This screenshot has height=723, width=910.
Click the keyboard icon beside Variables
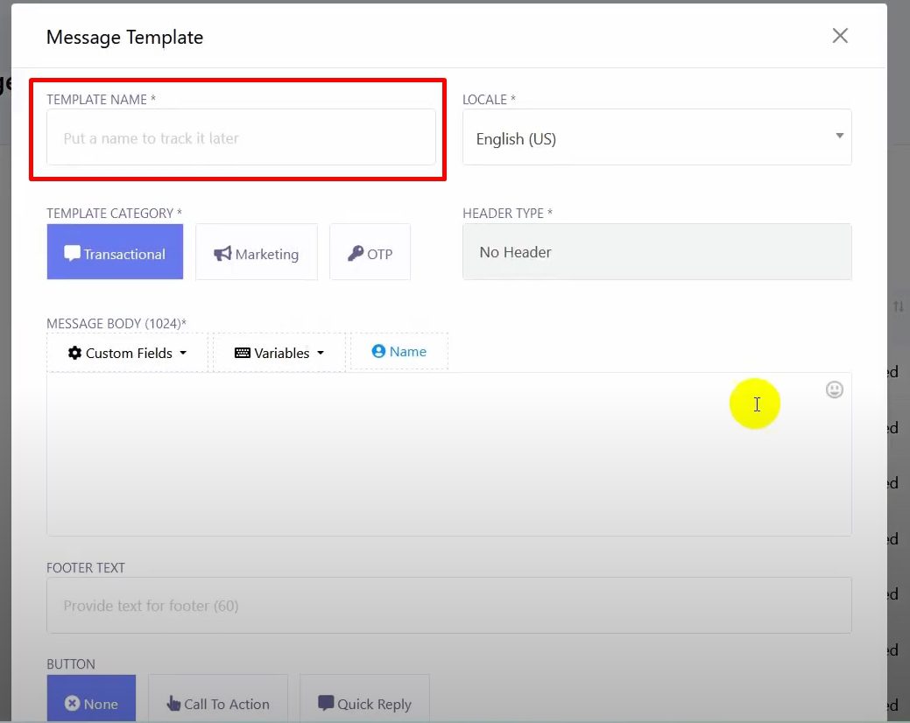[x=243, y=353]
